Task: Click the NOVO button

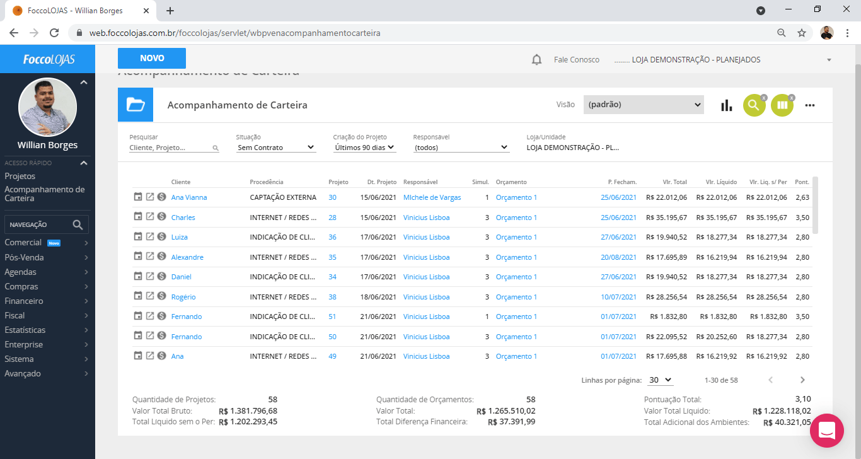Action: pos(152,58)
